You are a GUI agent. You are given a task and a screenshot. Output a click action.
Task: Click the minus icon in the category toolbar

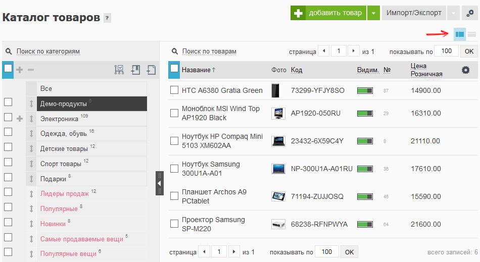tap(31, 70)
